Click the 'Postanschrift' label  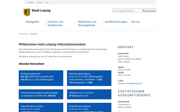coord(123,53)
